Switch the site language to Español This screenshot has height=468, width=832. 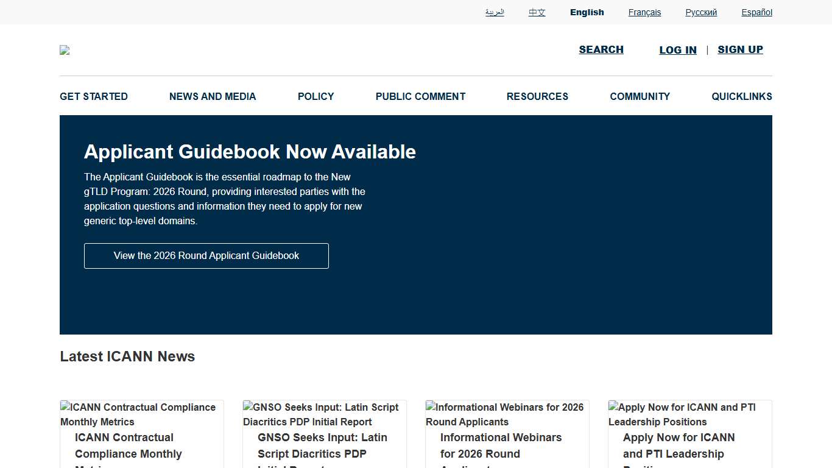[756, 12]
